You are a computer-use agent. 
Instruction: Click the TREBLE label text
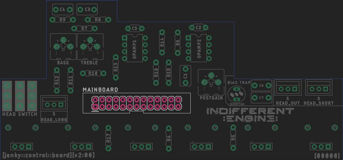tap(89, 63)
